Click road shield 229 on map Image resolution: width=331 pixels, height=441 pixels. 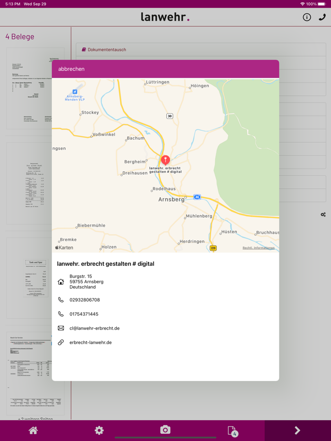(213, 248)
